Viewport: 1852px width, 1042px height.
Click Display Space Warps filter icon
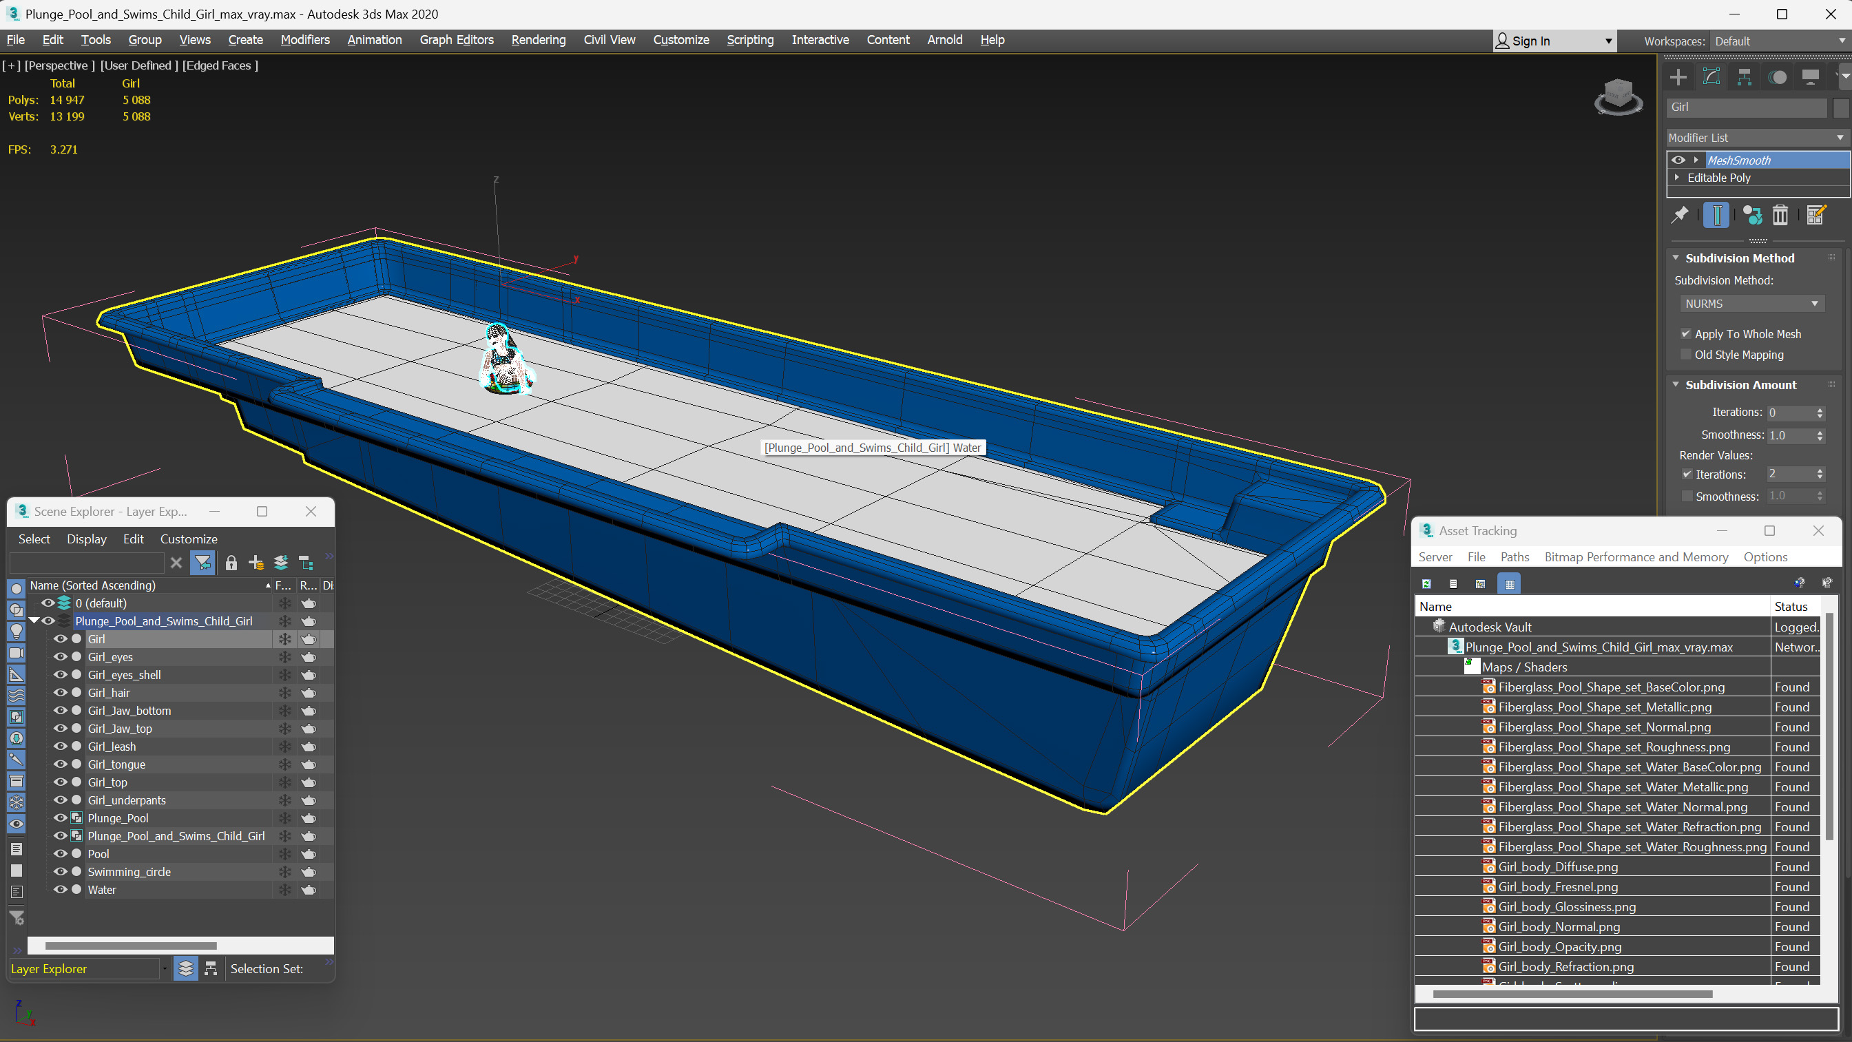click(16, 696)
